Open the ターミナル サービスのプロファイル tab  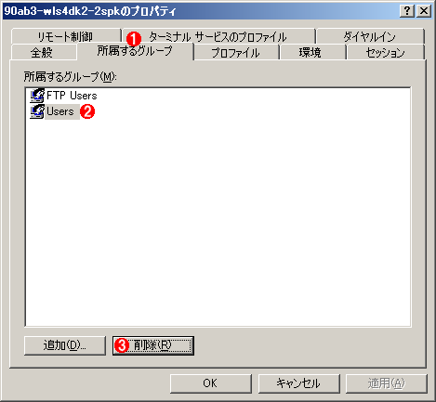218,36
